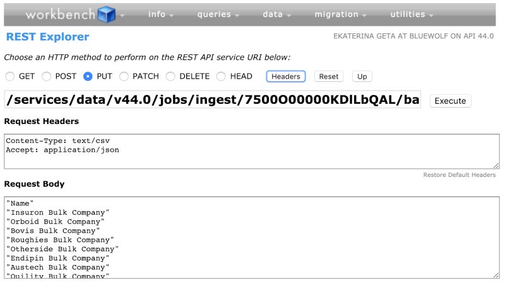
Task: Click the Workbench blue cube logo
Action: [107, 14]
